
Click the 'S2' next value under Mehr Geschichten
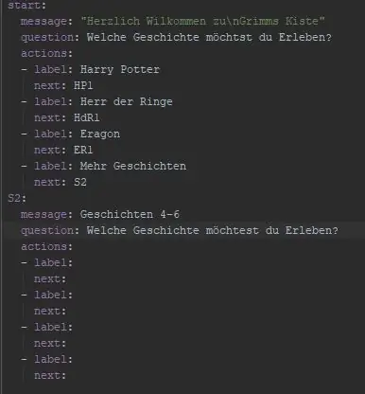[80, 182]
